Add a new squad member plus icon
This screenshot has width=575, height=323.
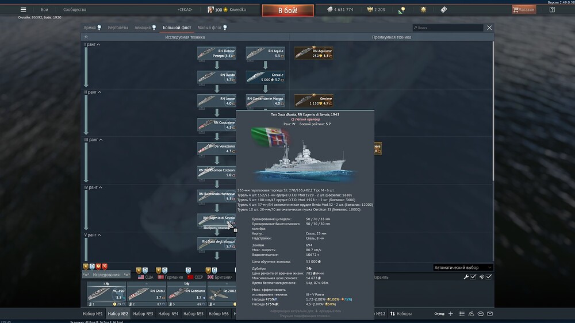coord(451,314)
